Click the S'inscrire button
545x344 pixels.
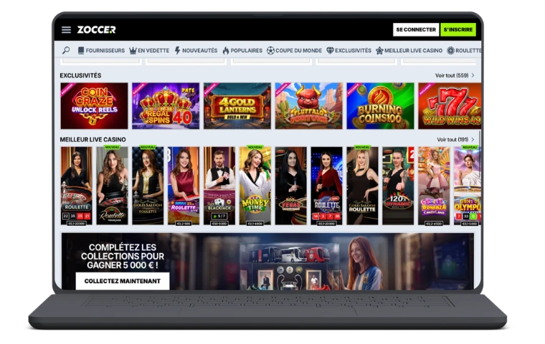458,29
